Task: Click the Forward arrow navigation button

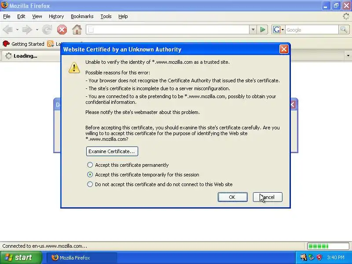Action: coord(27,29)
